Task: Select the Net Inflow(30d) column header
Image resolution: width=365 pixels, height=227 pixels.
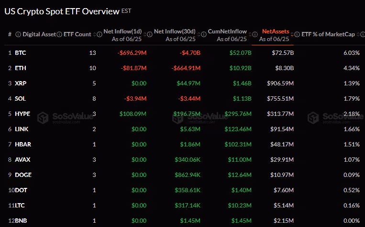Action: tap(175, 31)
